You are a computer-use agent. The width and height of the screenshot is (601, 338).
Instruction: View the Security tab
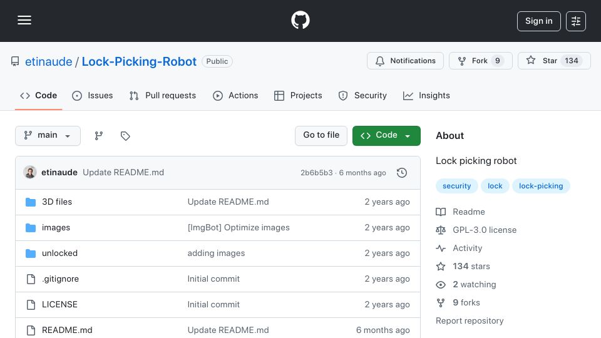coord(362,95)
